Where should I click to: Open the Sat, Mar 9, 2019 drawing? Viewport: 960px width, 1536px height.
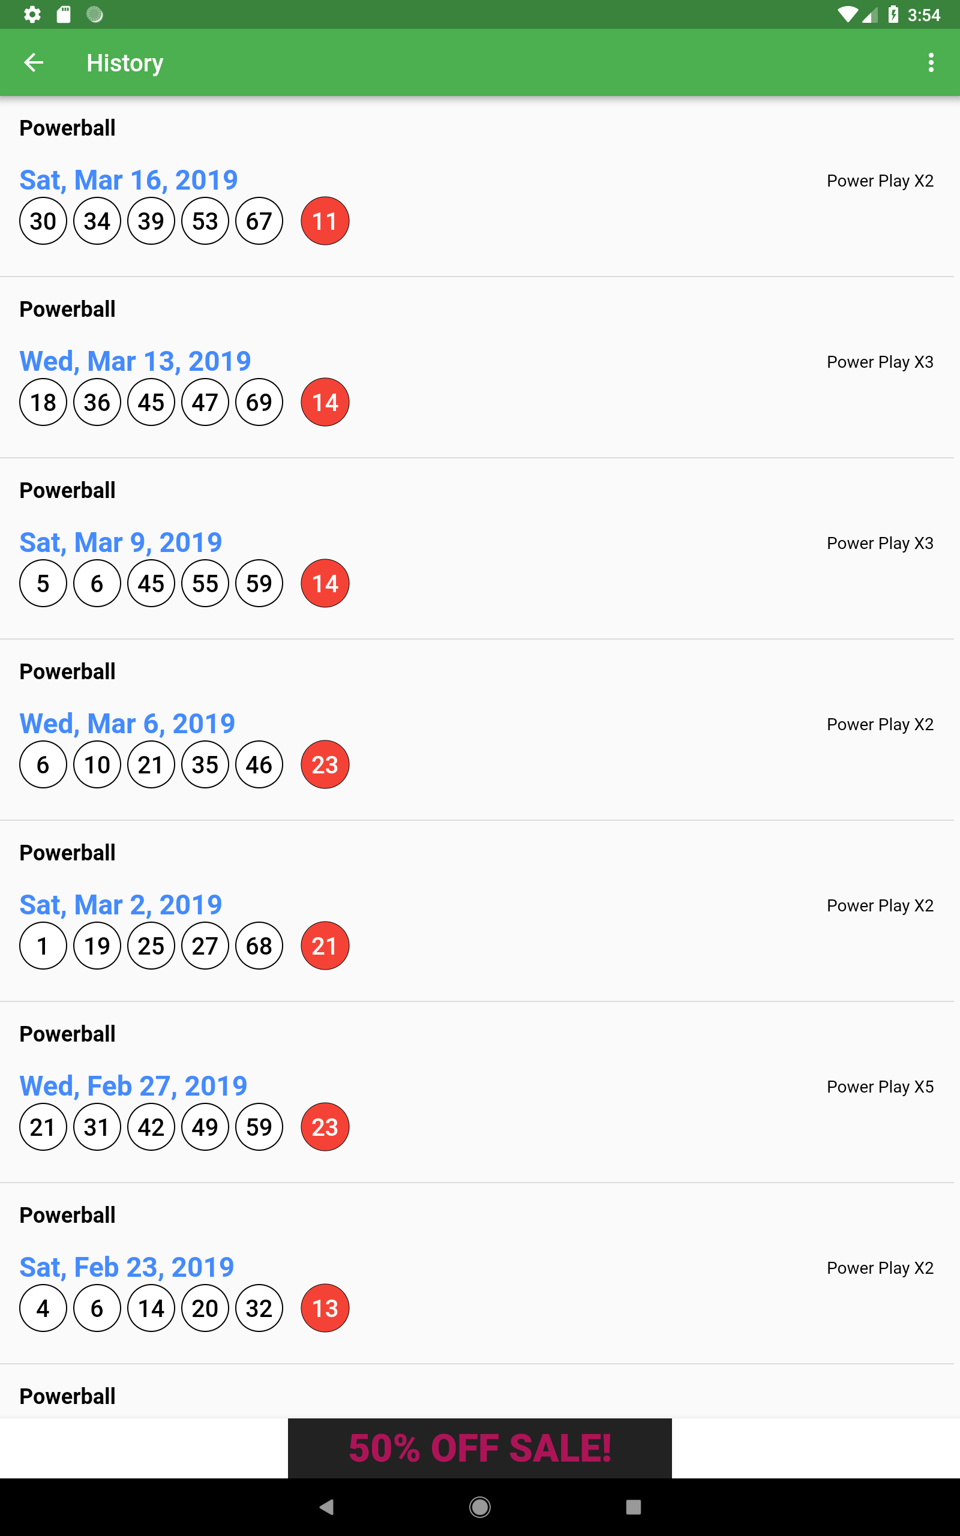point(121,542)
